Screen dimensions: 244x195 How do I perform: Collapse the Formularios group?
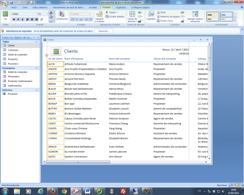37,68
